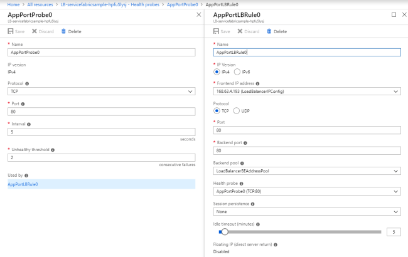
Task: Click info icon next to Unhealthy threshold
Action: click(x=53, y=150)
